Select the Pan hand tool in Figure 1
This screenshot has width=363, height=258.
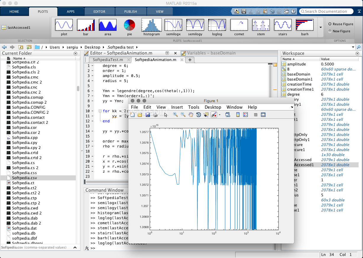191,115
